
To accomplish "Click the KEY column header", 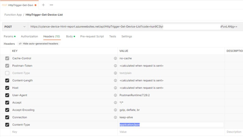I will click(15, 51).
